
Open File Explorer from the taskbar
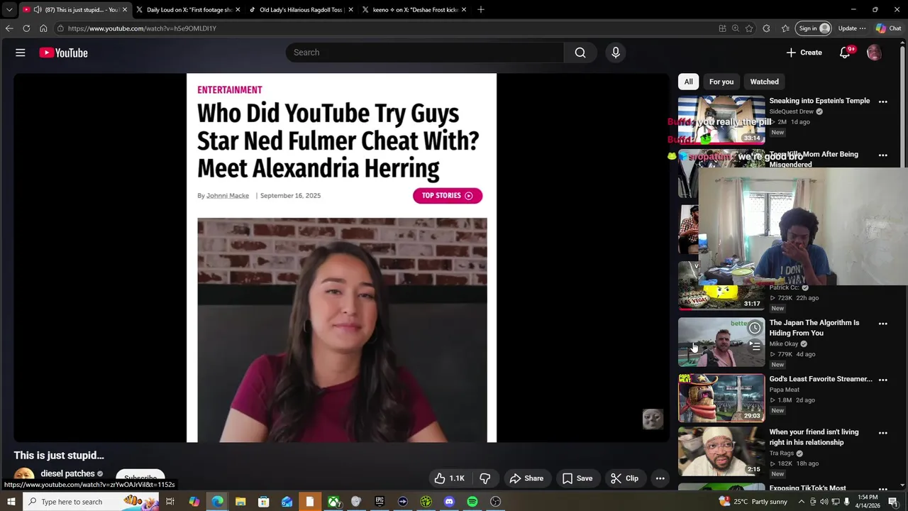click(x=240, y=502)
